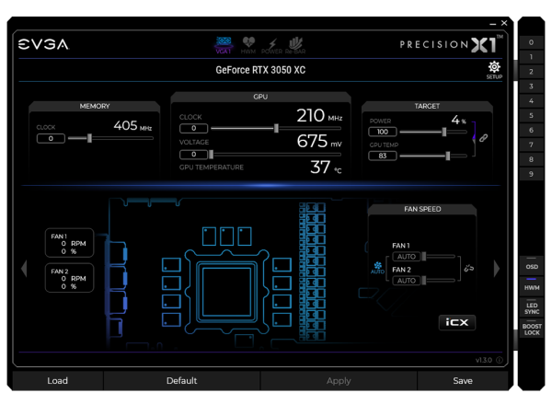Click the EVGA logo
The image size is (552, 393).
(43, 44)
